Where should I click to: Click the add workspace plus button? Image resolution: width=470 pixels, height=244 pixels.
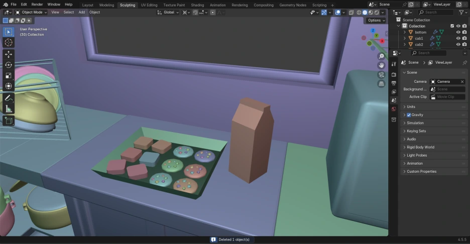(x=332, y=5)
